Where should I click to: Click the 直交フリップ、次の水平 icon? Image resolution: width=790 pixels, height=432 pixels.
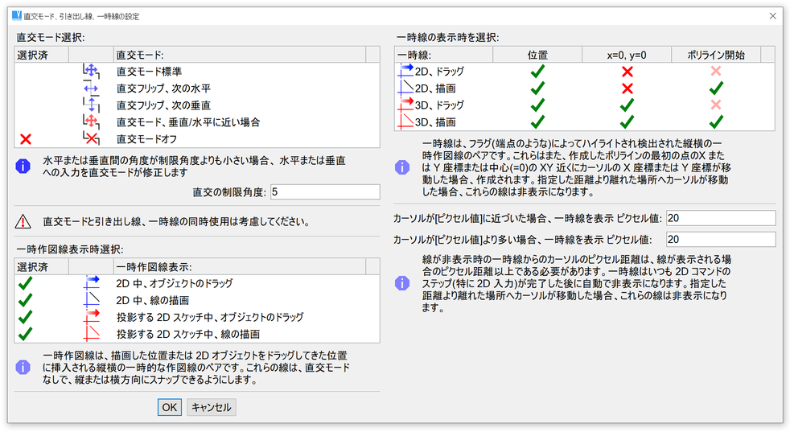90,88
